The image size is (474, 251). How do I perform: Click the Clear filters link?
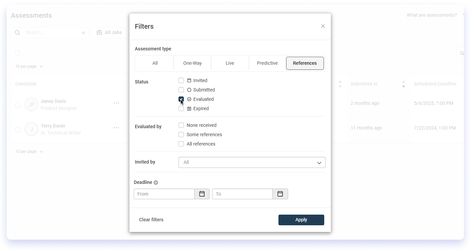point(151,220)
